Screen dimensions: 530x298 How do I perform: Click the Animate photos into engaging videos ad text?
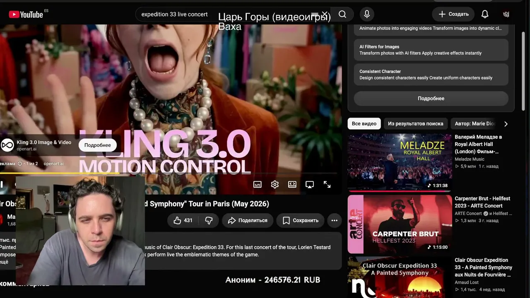click(x=431, y=28)
